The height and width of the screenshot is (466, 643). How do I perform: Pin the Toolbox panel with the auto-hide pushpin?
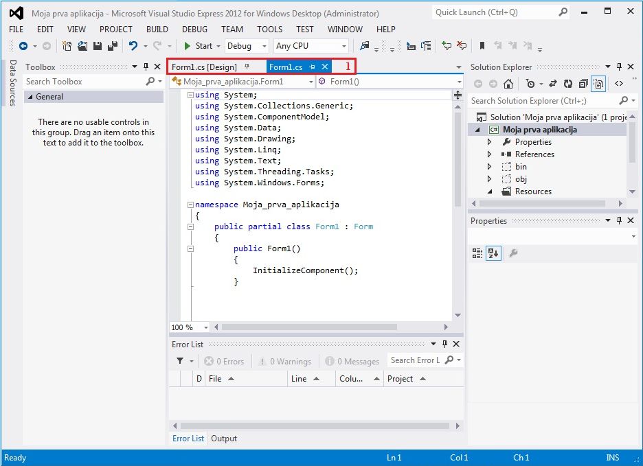click(x=146, y=67)
